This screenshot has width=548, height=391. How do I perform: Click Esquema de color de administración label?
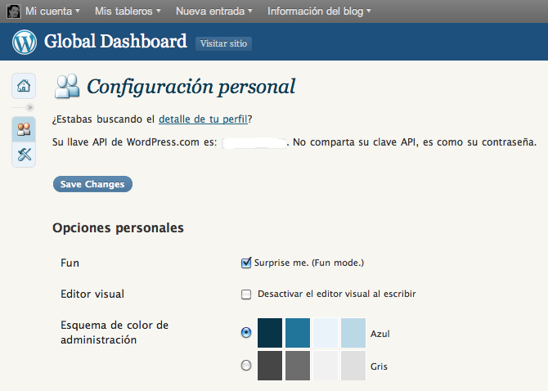point(115,332)
